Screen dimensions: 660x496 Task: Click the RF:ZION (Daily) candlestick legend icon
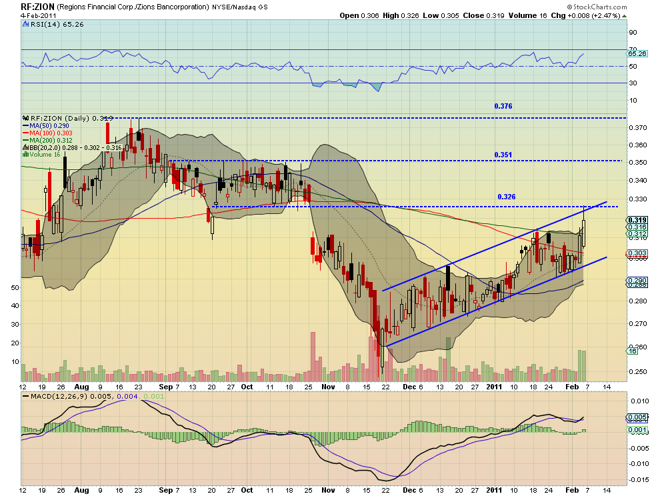26,118
